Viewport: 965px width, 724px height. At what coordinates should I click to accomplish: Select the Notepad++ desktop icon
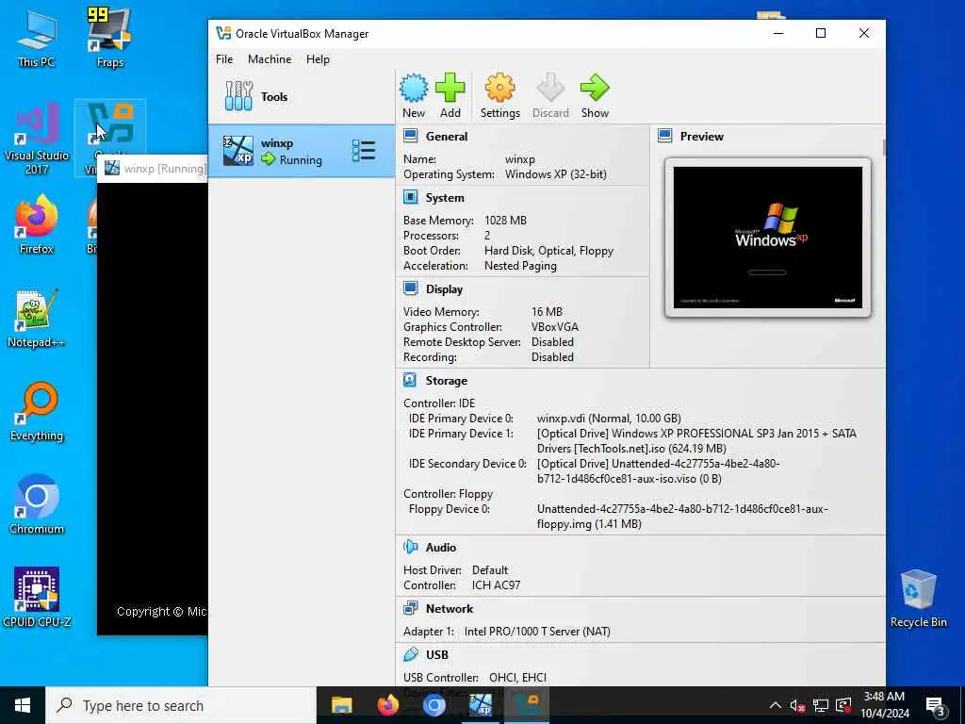[37, 319]
